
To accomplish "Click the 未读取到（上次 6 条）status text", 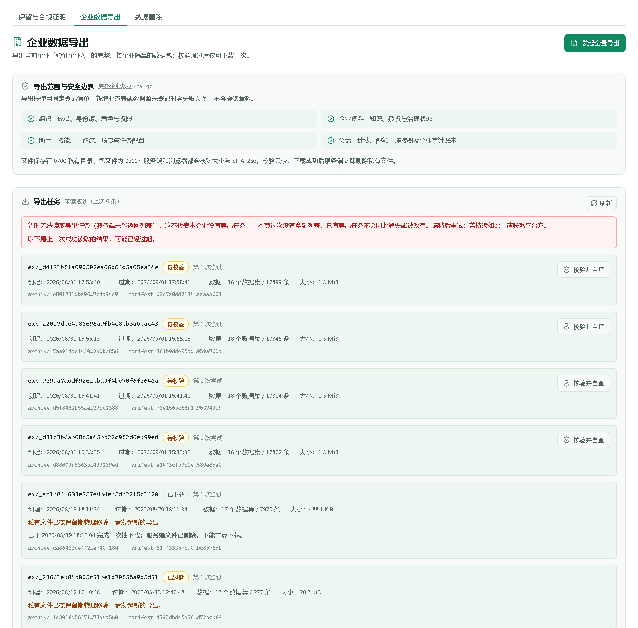I will tap(92, 201).
